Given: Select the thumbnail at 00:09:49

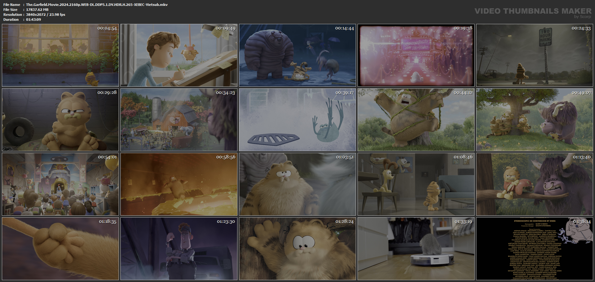Looking at the screenshot, I should point(179,55).
